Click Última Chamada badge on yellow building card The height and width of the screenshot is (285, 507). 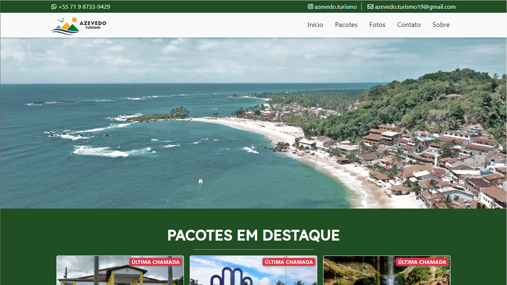(156, 262)
